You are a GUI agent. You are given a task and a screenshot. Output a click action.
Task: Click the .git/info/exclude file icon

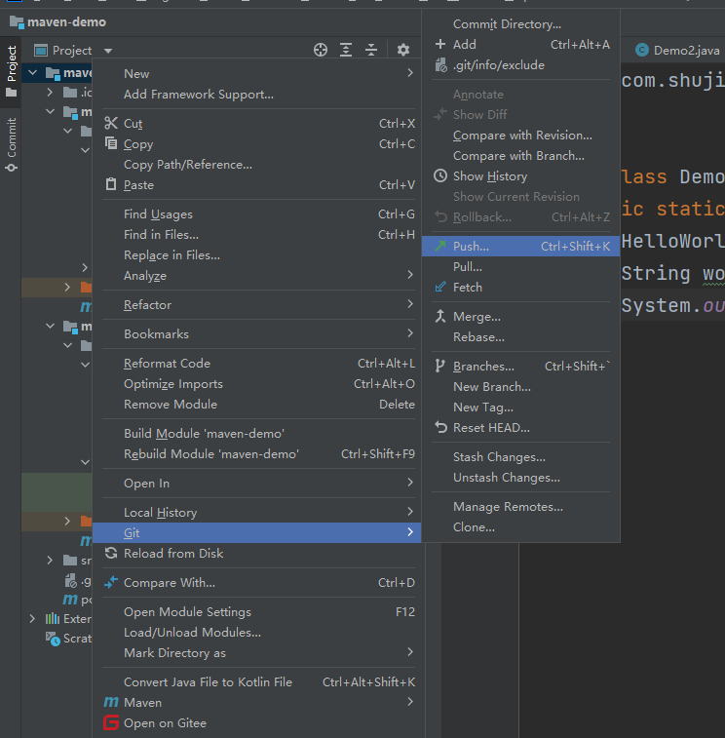pos(440,65)
